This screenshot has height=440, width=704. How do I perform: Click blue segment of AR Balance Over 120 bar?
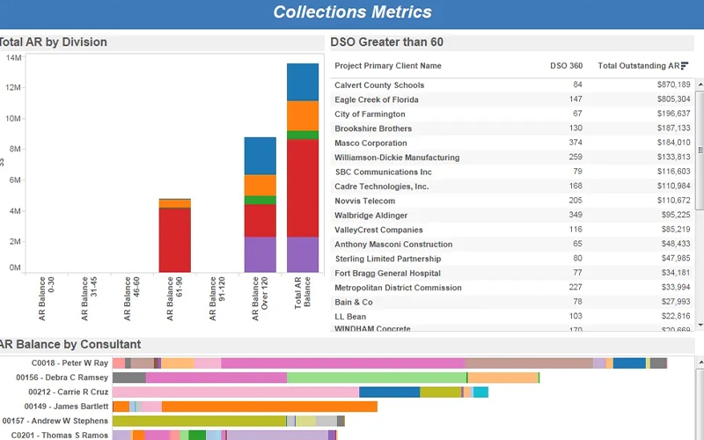[x=260, y=156]
